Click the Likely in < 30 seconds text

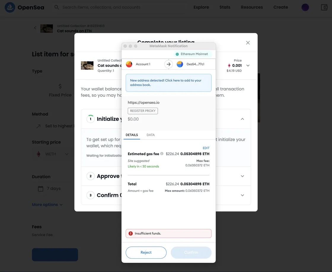[x=143, y=166]
